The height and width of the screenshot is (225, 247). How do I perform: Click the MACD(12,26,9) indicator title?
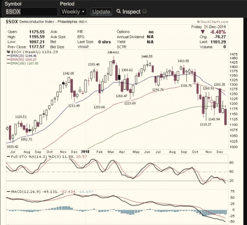(x=26, y=192)
